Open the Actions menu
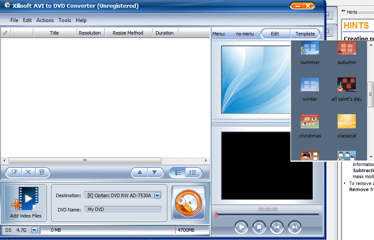374x240 pixels. point(45,20)
